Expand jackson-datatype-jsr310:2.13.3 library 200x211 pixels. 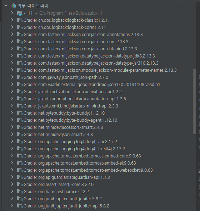[12, 63]
